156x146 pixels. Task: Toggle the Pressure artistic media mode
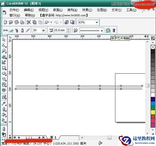[28, 30]
